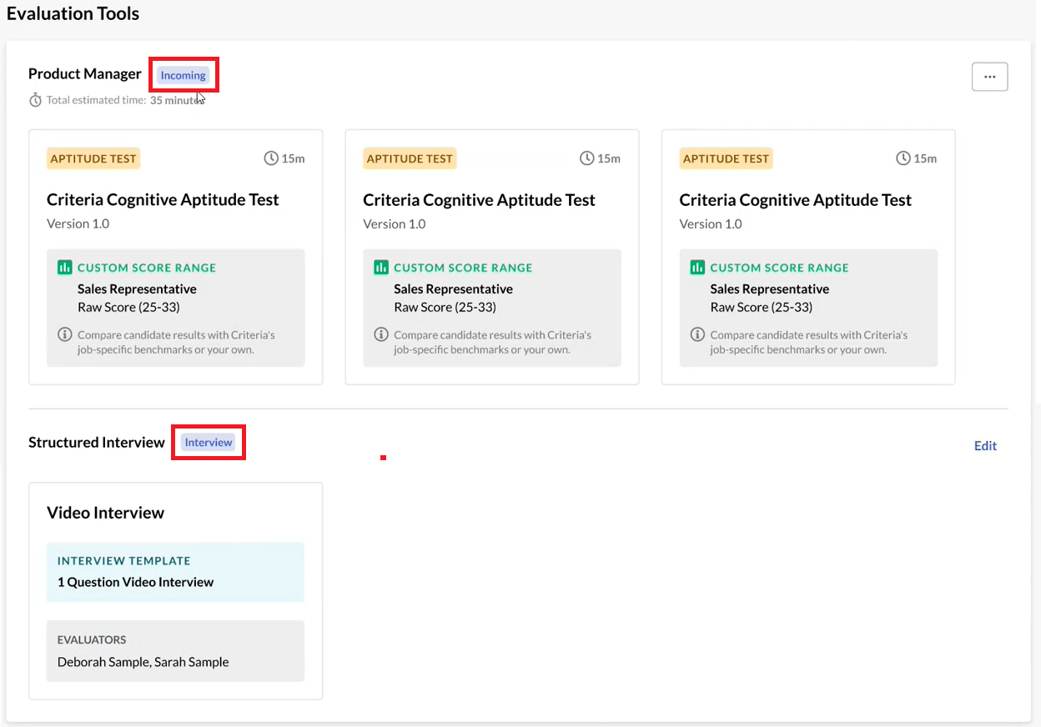Viewport: 1041px width, 727px height.
Task: Click the green bar-chart icon in the last card
Action: (x=697, y=268)
